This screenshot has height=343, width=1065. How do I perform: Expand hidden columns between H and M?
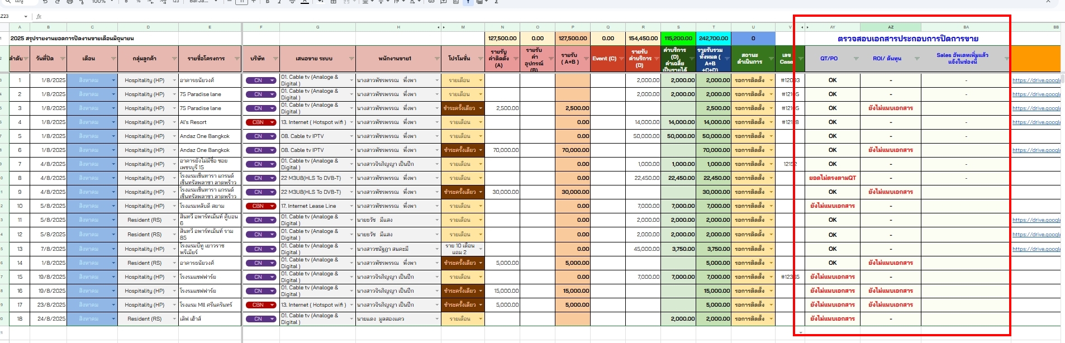click(444, 27)
